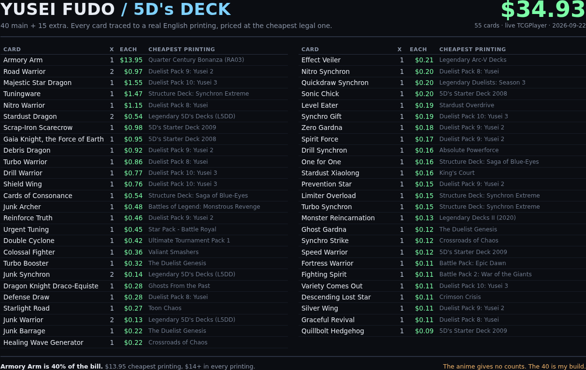Click Legendary Duelists: Season 3 printing
The height and width of the screenshot is (370, 586).
[482, 83]
